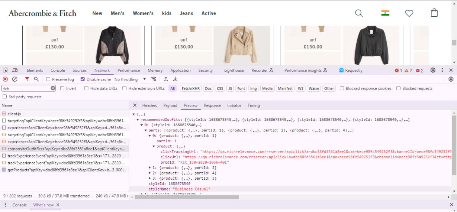Click Women's navigation link

143,13
